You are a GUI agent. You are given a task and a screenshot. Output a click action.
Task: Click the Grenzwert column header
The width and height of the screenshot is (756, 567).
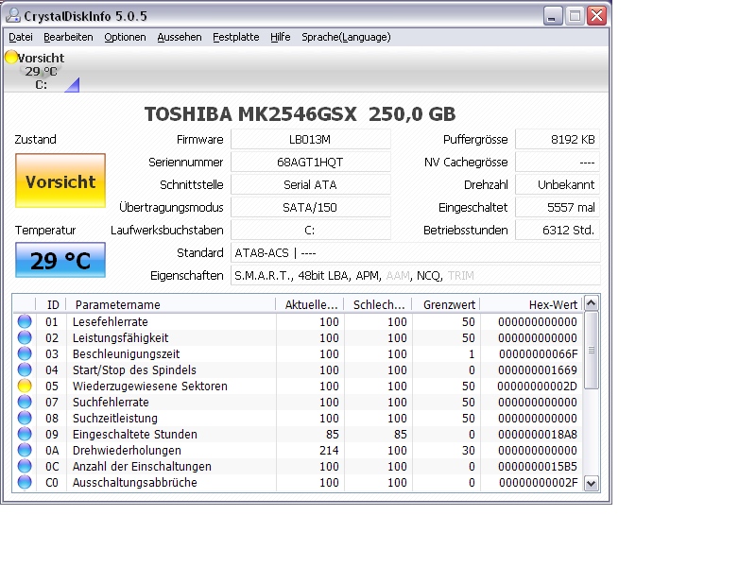pos(446,304)
